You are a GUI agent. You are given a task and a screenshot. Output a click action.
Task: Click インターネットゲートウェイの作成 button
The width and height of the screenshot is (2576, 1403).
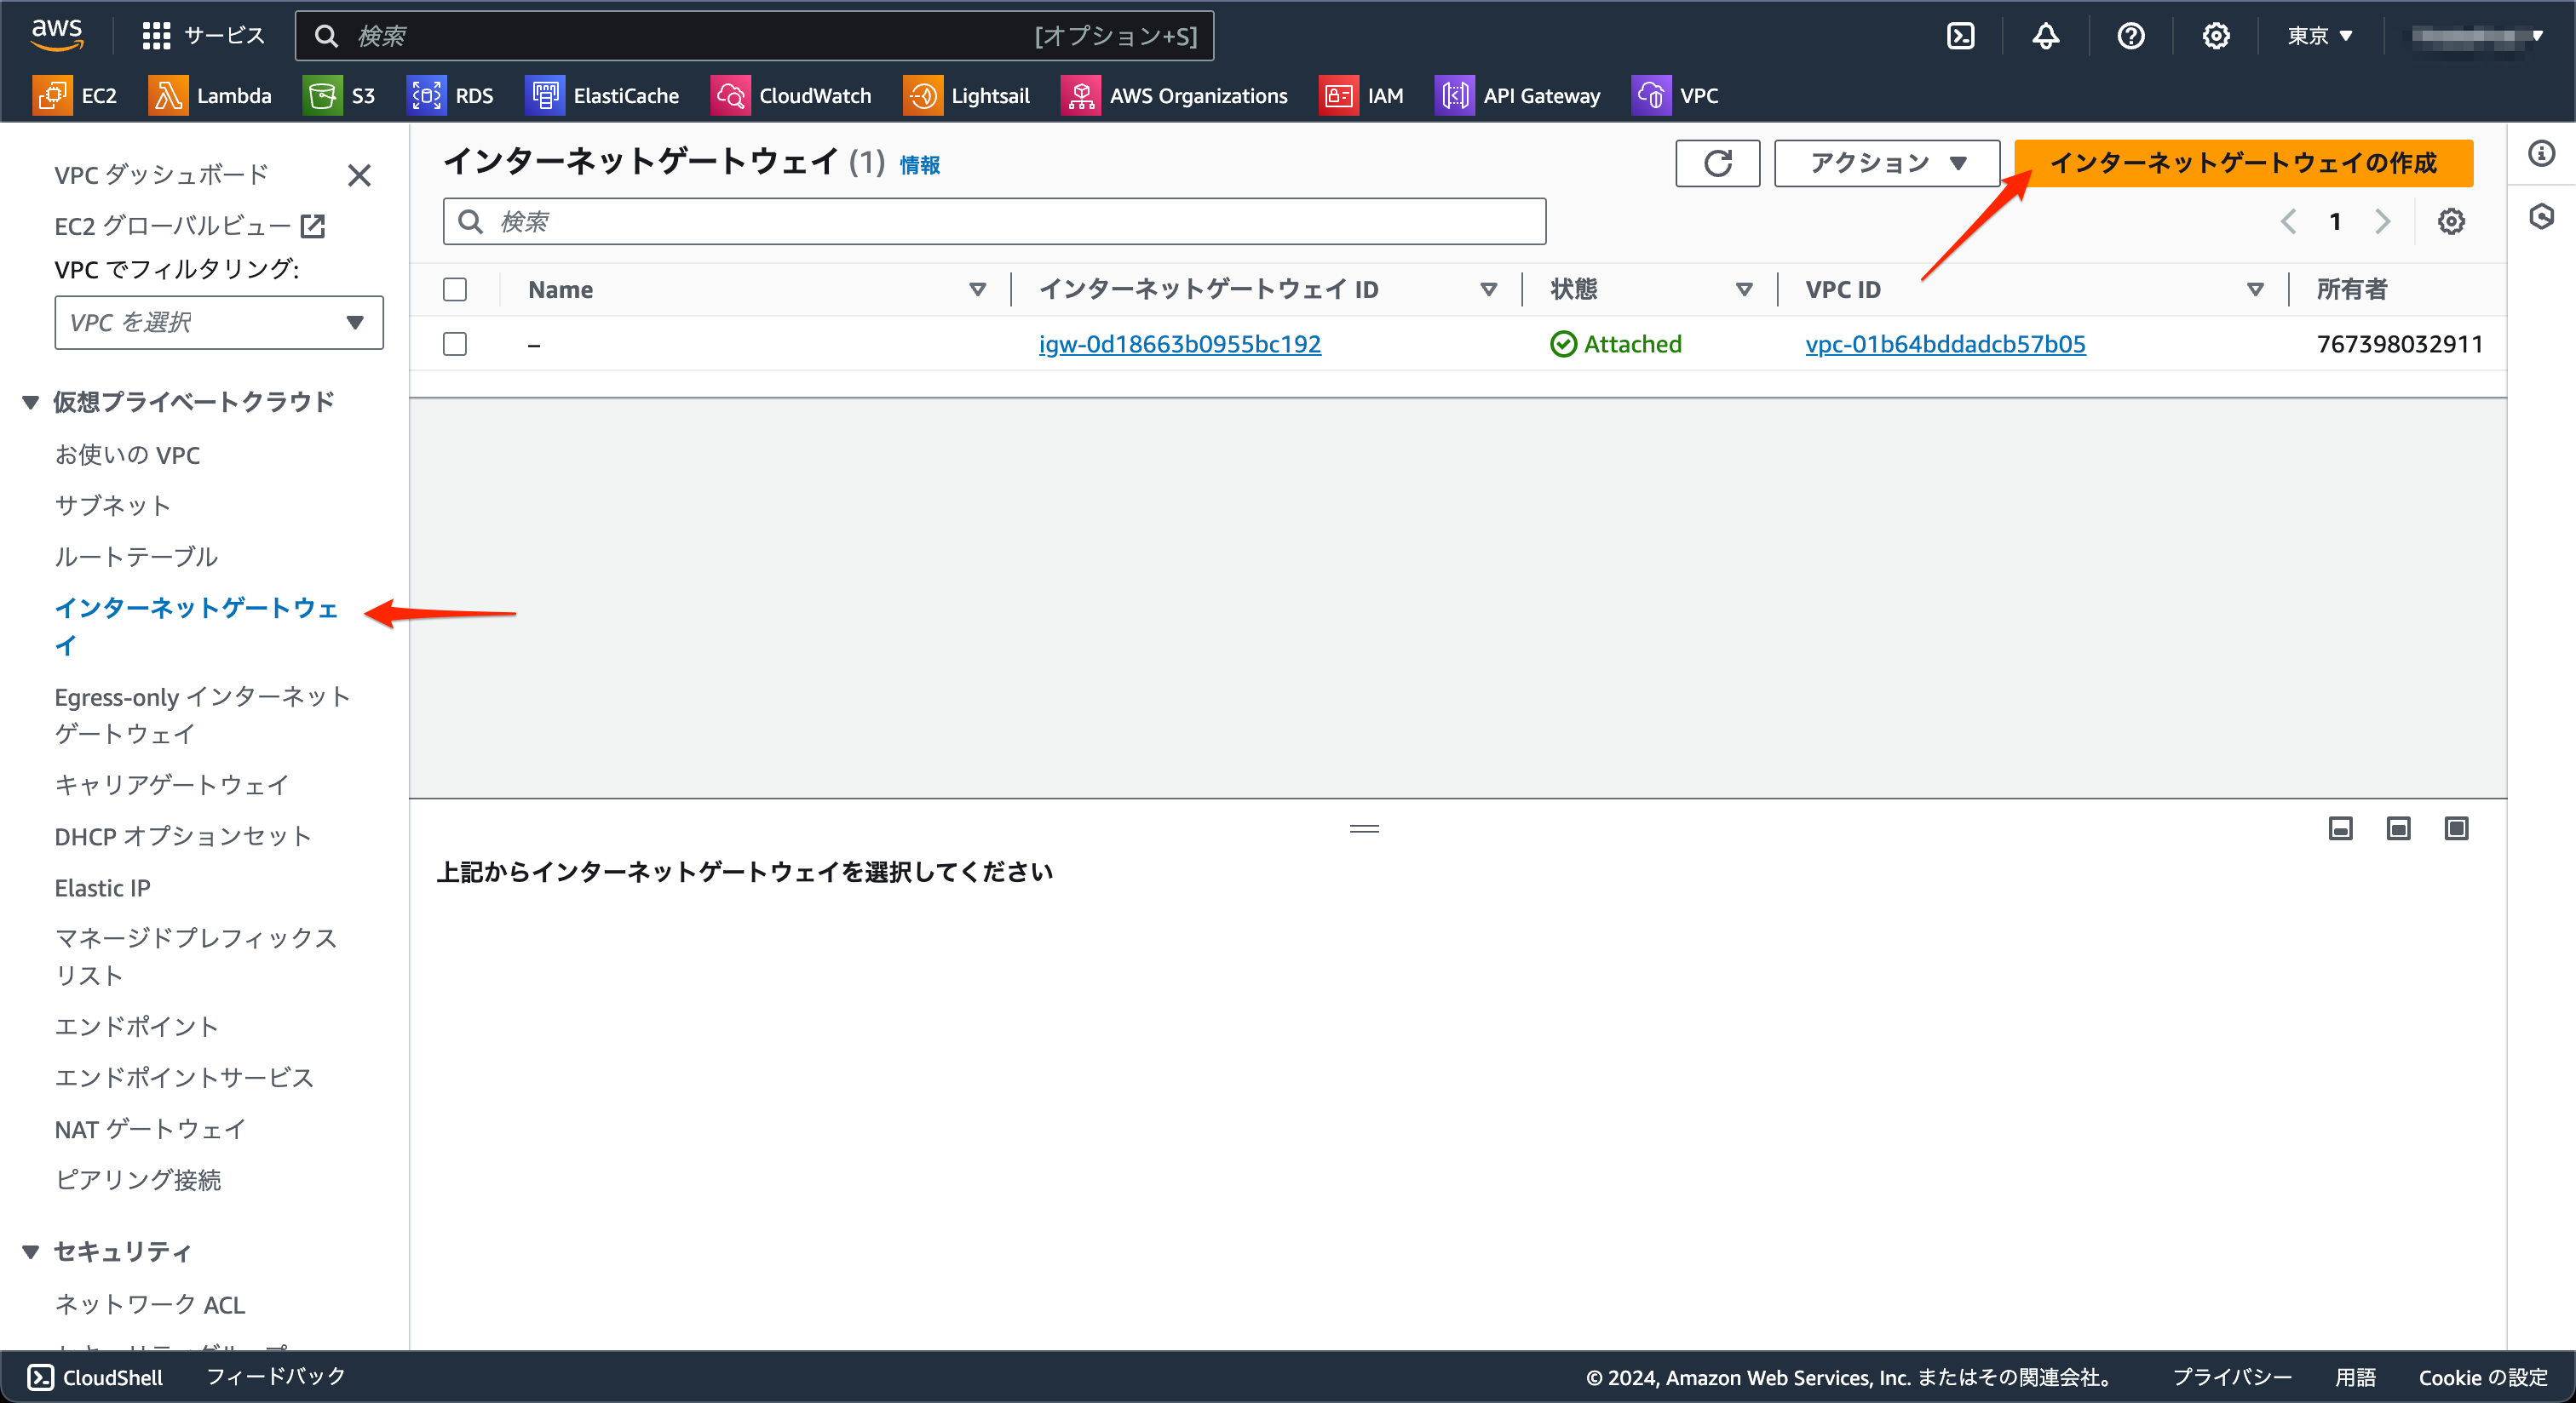[2244, 163]
